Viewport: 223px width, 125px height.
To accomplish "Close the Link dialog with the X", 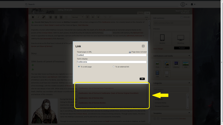I will point(143,46).
